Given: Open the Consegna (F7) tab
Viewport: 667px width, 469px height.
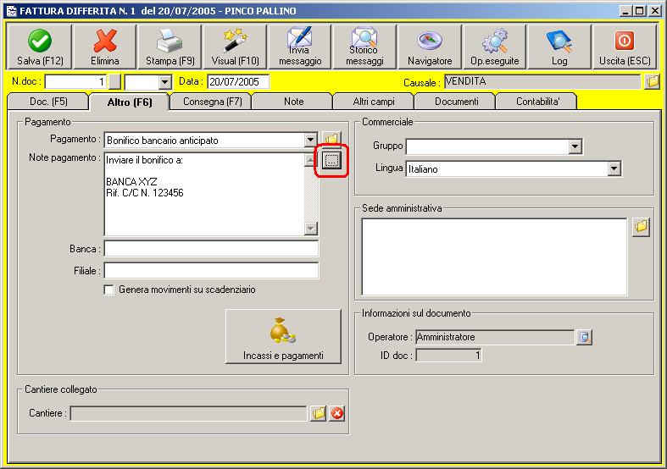Looking at the screenshot, I should [x=212, y=102].
